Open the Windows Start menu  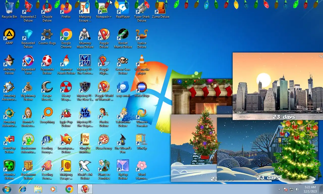click(x=7, y=189)
